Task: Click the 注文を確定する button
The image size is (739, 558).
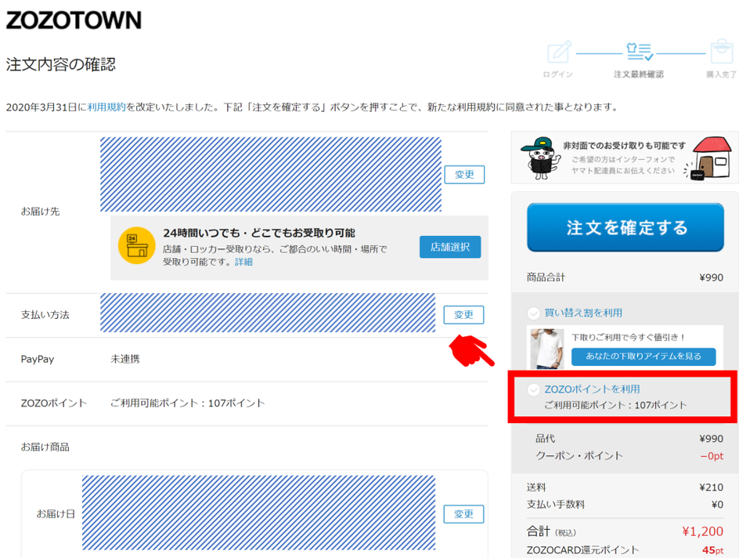Action: point(625,227)
